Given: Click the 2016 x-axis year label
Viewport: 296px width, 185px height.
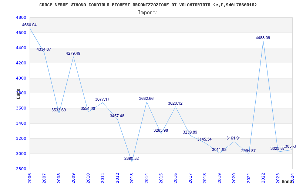Looking at the screenshot, I should coord(175,178).
